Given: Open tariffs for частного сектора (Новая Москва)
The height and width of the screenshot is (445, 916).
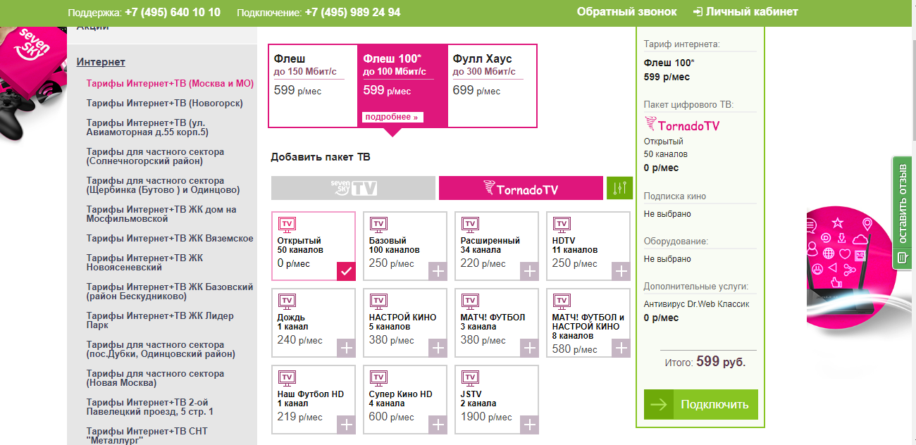Looking at the screenshot, I should pos(156,378).
